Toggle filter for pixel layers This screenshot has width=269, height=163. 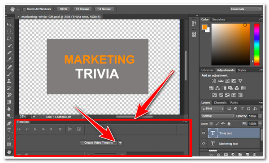pos(230,109)
